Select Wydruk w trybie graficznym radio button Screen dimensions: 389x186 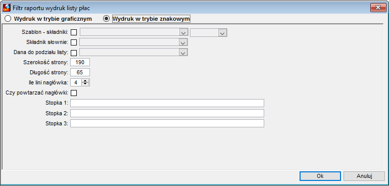click(8, 19)
